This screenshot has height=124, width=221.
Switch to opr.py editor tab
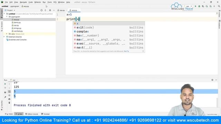[61, 10]
